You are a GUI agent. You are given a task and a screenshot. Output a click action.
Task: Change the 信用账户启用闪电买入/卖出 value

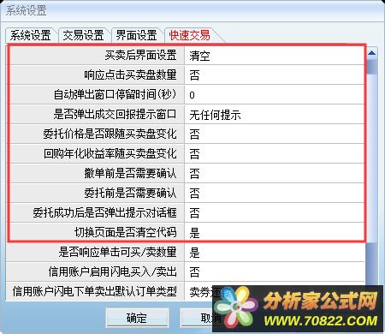[275, 272]
